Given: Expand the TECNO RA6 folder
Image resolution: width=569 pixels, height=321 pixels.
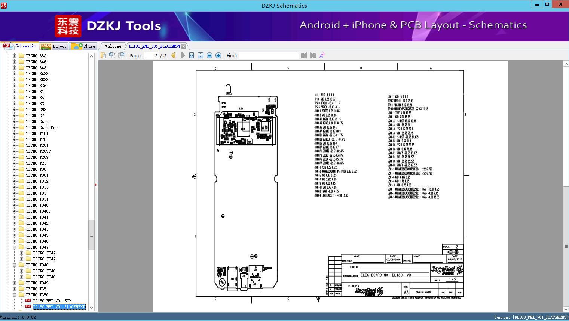Looking at the screenshot, I should point(15,62).
